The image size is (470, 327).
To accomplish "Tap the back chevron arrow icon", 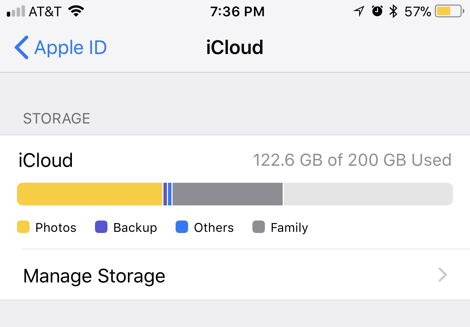I will click(22, 48).
